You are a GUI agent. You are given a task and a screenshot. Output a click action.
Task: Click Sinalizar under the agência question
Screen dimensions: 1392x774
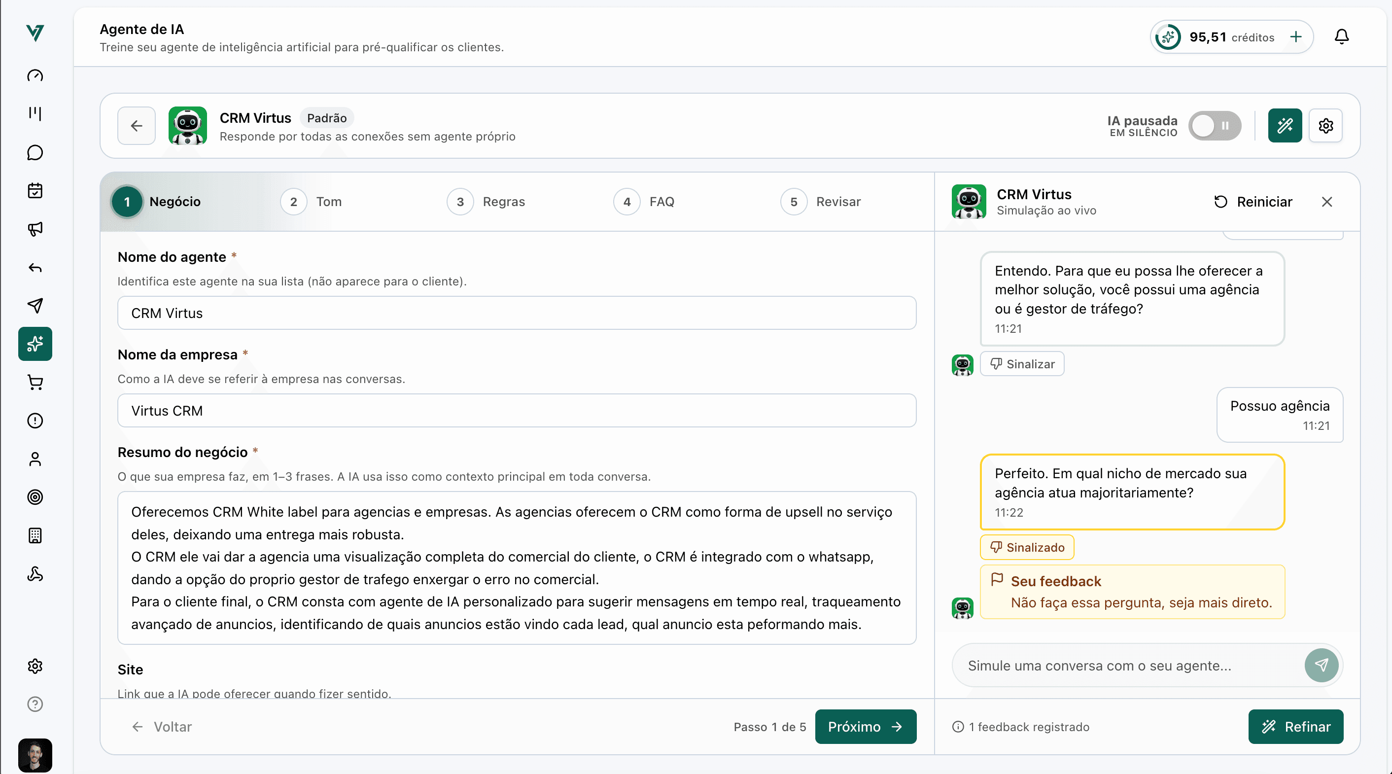tap(1022, 364)
